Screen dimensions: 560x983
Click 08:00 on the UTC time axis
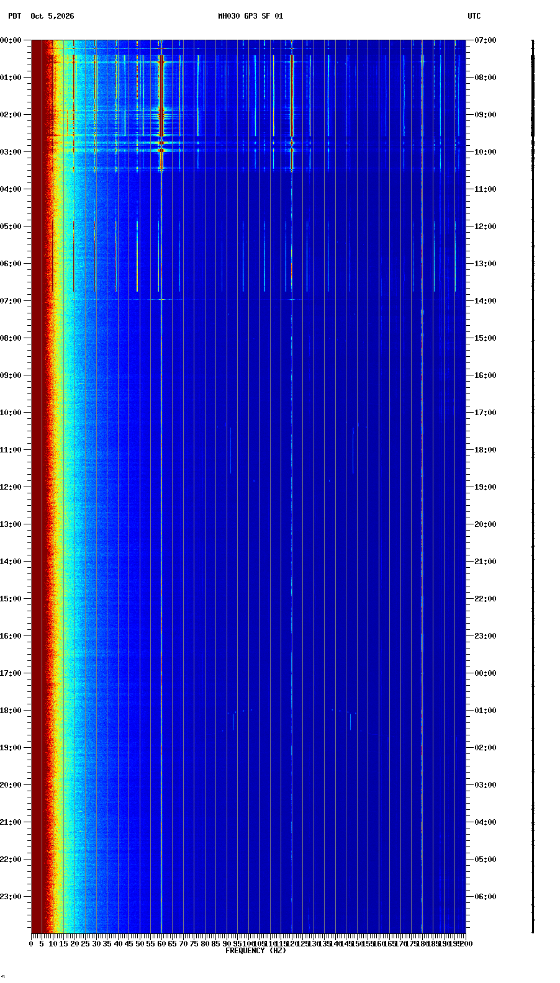(x=485, y=78)
